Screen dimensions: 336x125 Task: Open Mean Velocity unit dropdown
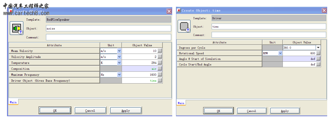(119, 51)
